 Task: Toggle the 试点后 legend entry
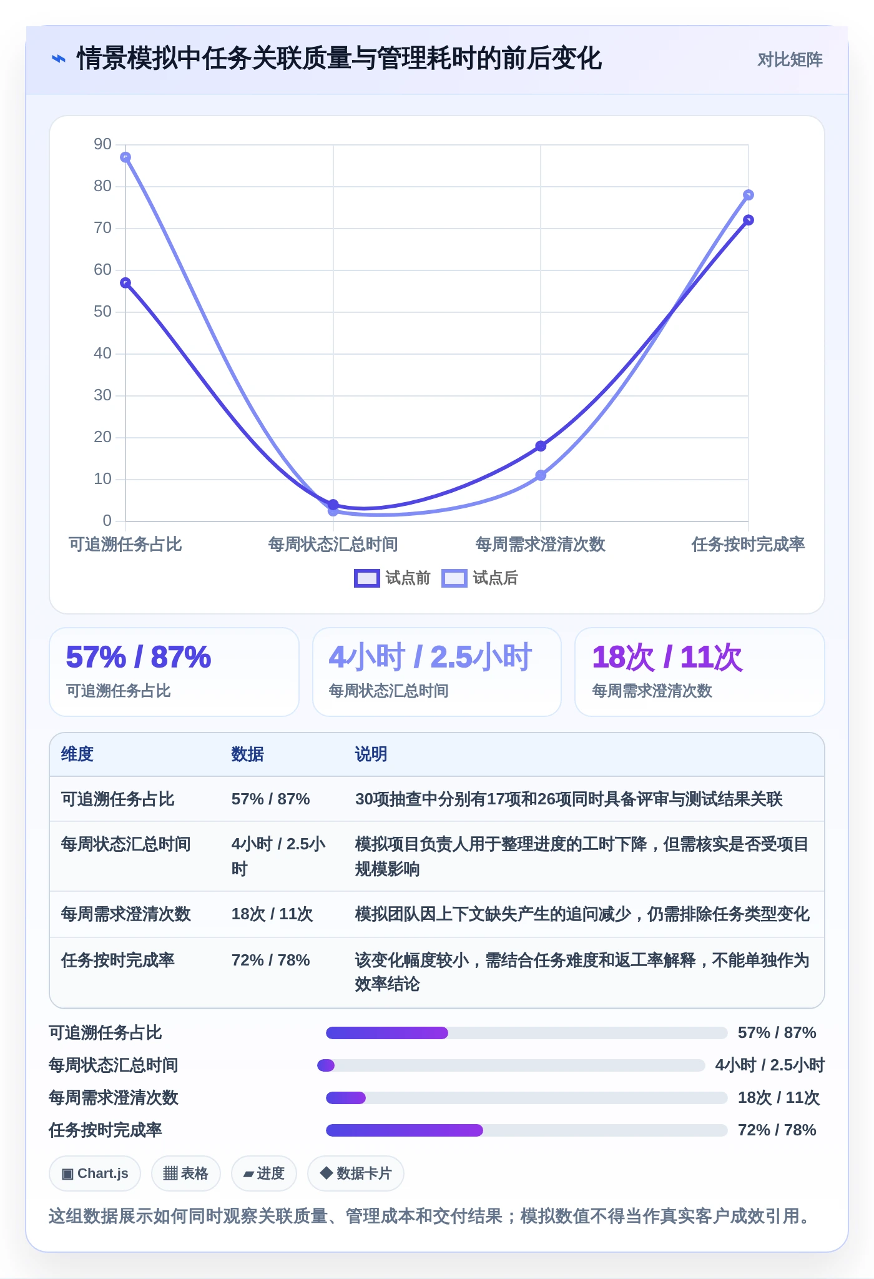[x=479, y=578]
